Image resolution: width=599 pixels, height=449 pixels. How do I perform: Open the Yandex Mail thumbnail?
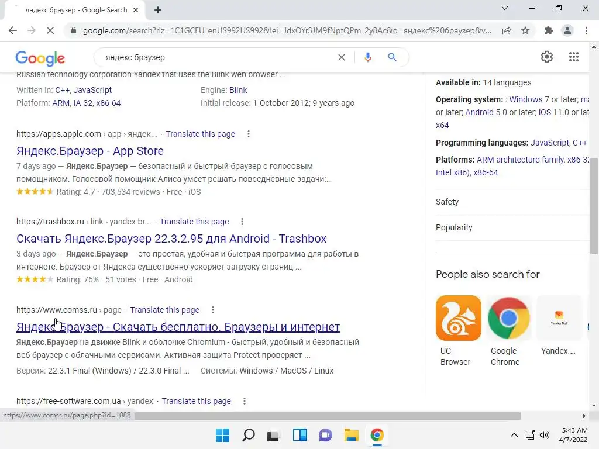[559, 317]
